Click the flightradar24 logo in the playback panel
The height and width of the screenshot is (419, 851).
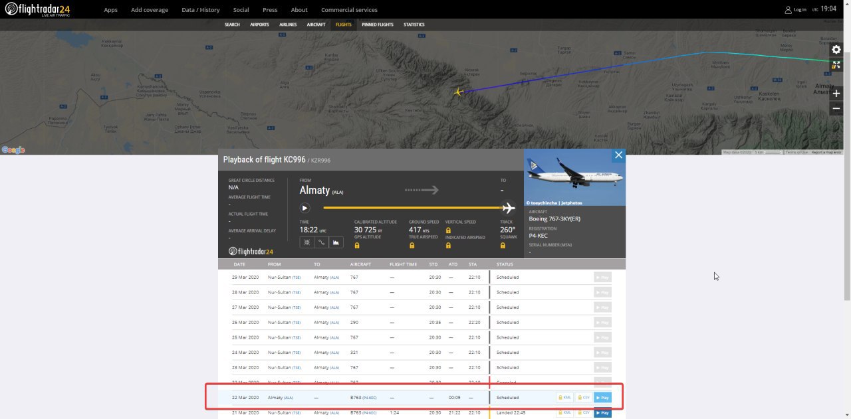pyautogui.click(x=251, y=251)
